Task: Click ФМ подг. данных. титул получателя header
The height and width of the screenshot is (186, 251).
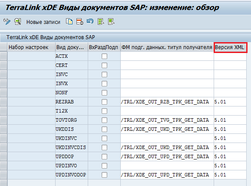Action: [167, 47]
